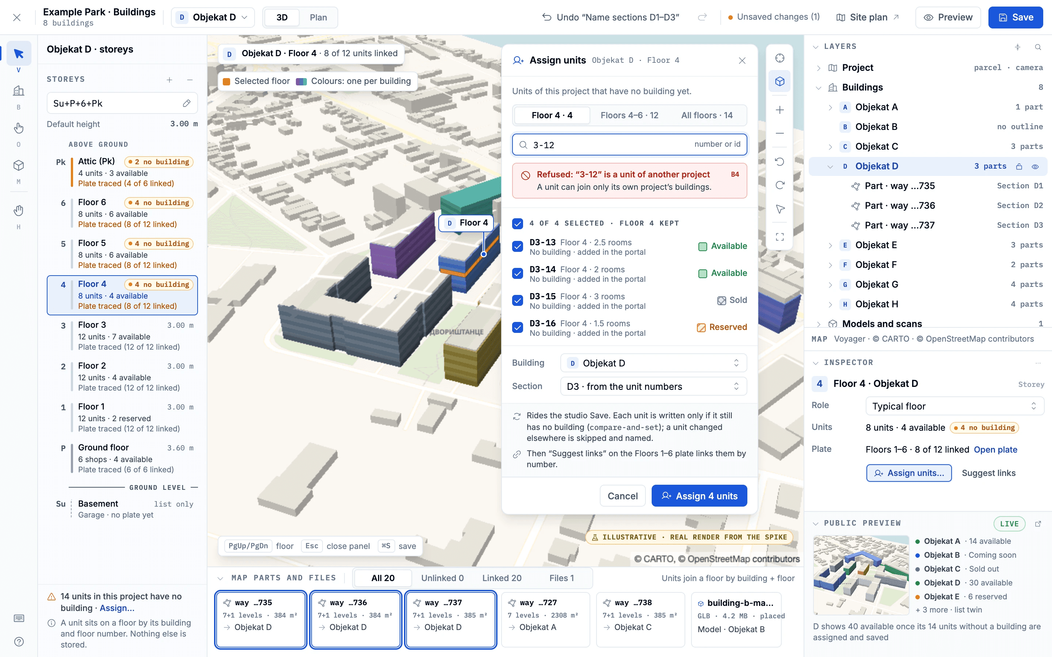Image resolution: width=1052 pixels, height=657 pixels.
Task: Rotate map clockwise
Action: tap(780, 185)
